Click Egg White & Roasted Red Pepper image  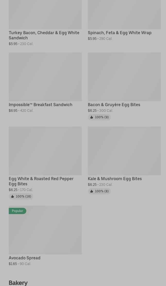[x=45, y=151]
